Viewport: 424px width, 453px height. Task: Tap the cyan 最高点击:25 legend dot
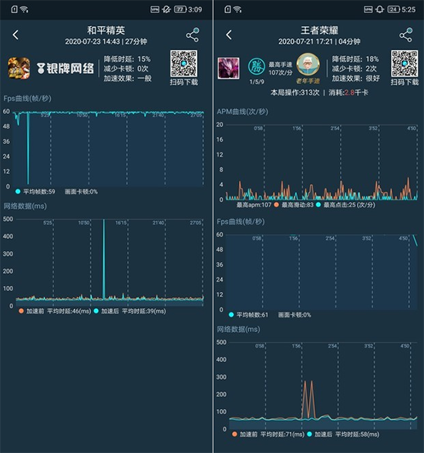(x=318, y=205)
